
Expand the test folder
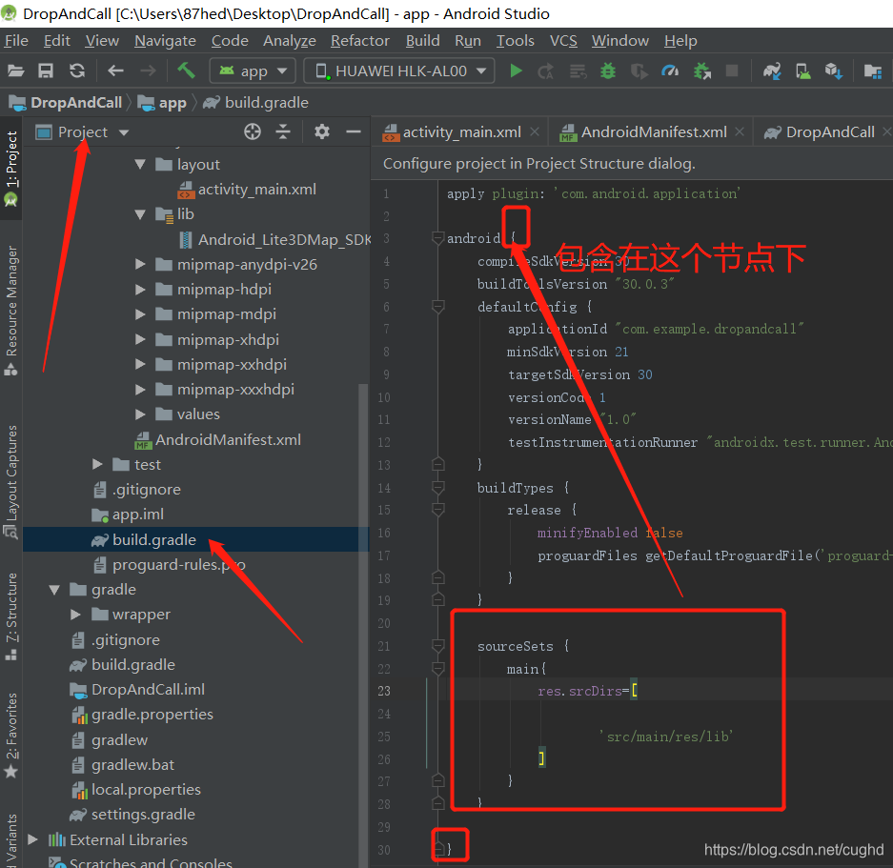[97, 464]
